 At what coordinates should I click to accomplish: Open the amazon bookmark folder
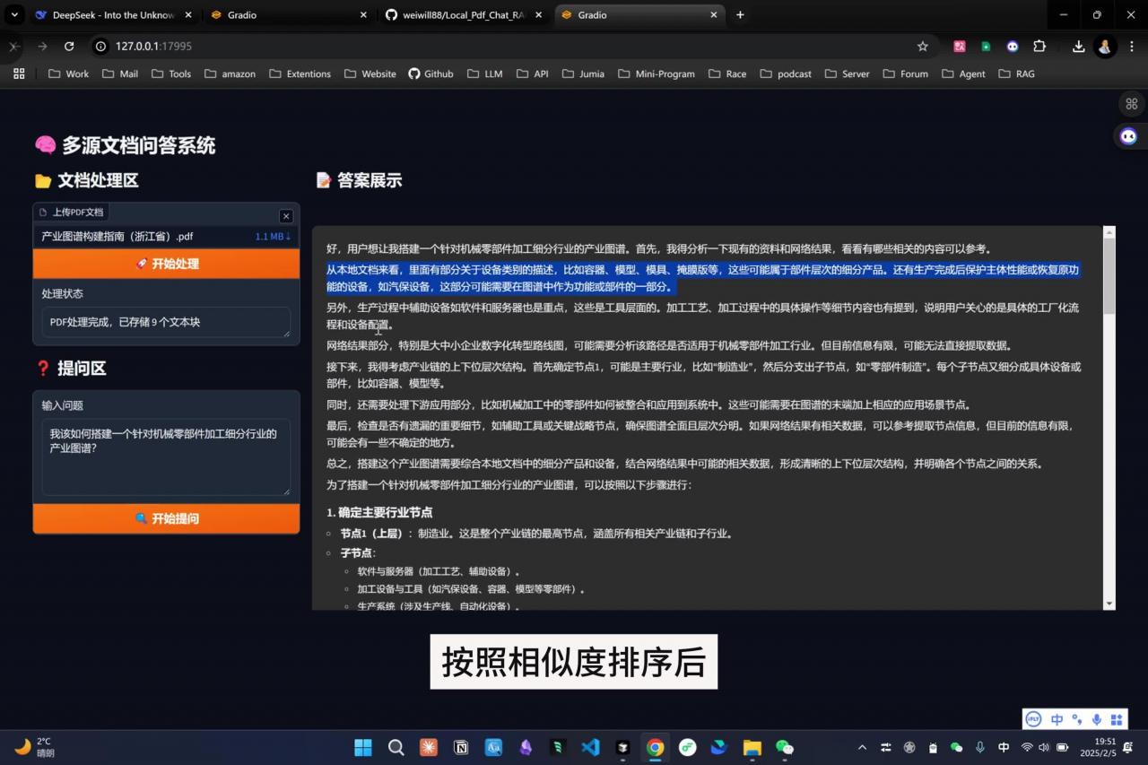[x=230, y=74]
